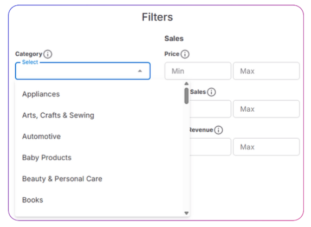Click the Revenue info icon
The width and height of the screenshot is (311, 227).
click(218, 130)
